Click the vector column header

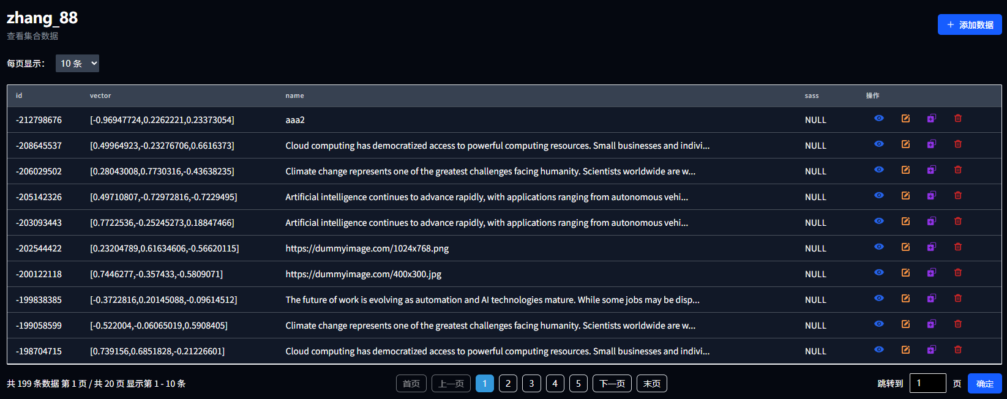100,96
